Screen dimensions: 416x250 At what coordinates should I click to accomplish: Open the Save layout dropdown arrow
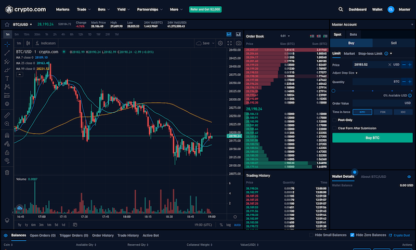coord(213,43)
